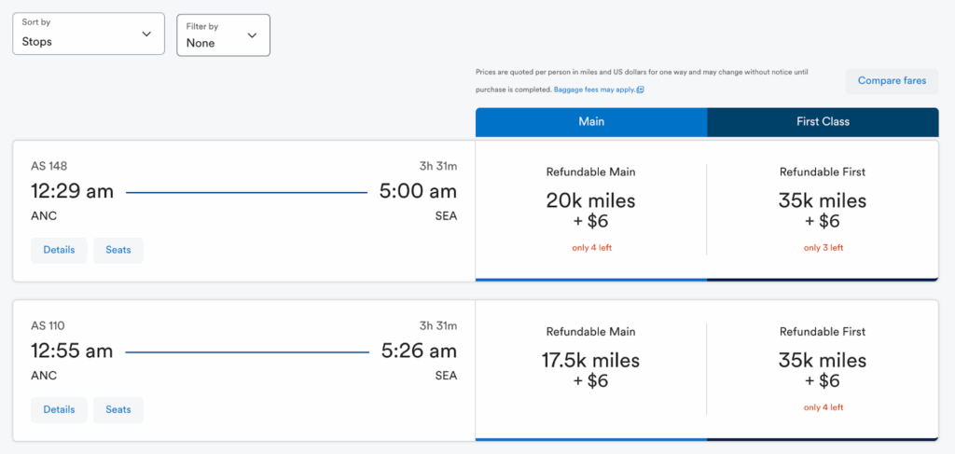Open the Sort by Stops dropdown
Viewport: 955px width, 454px height.
(x=88, y=34)
